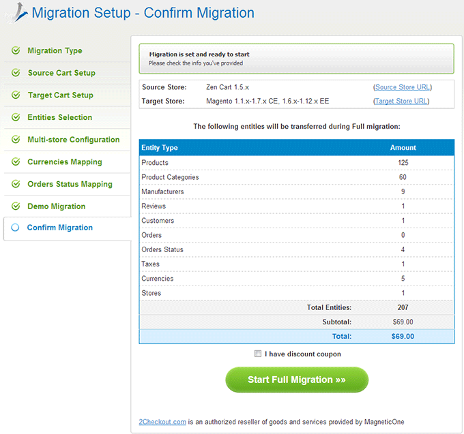Click the Products amount 125

[x=403, y=162]
